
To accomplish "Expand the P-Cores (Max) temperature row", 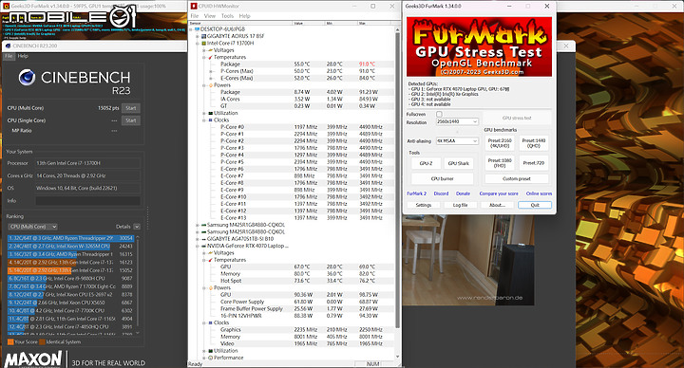I will click(x=211, y=71).
